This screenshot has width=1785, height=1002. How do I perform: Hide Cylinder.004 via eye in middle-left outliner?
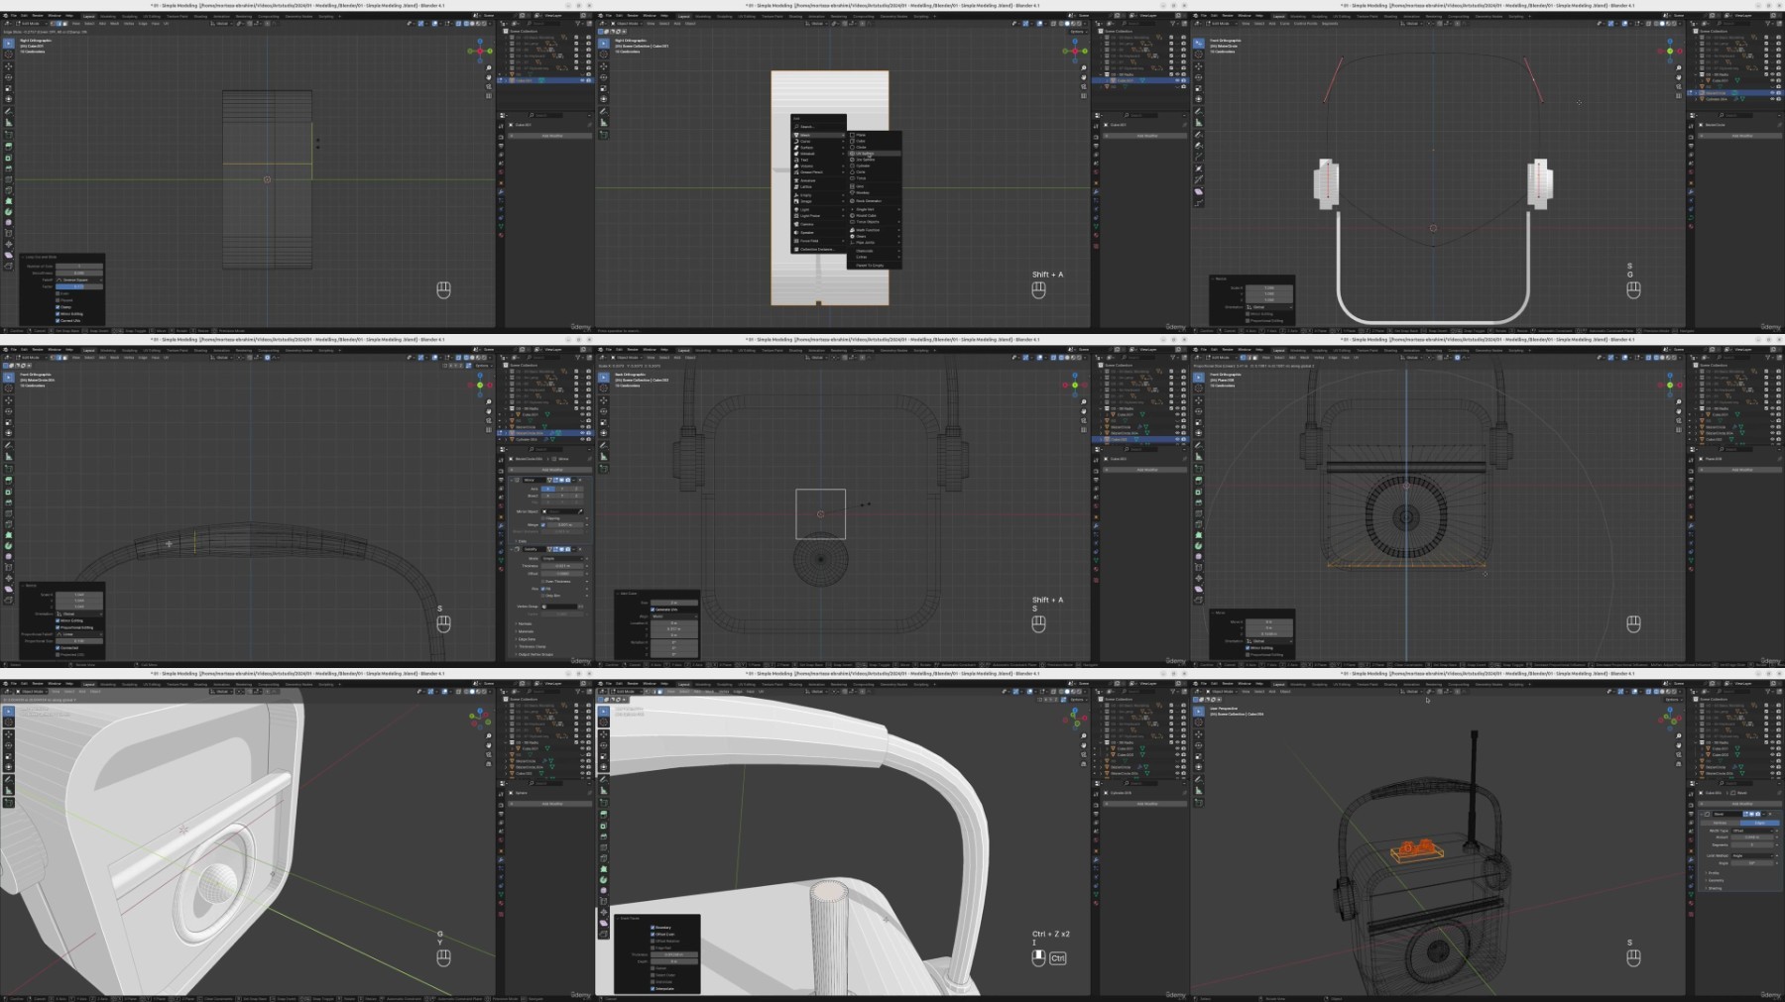582,439
